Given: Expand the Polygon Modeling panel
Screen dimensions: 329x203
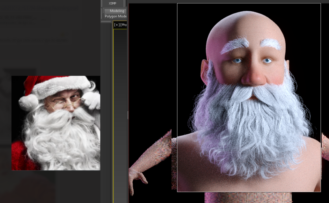Looking at the screenshot, I should click(116, 16).
